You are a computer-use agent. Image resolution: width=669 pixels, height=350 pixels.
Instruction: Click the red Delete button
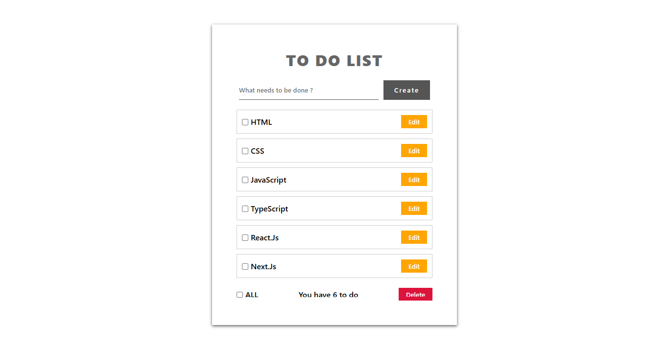415,294
